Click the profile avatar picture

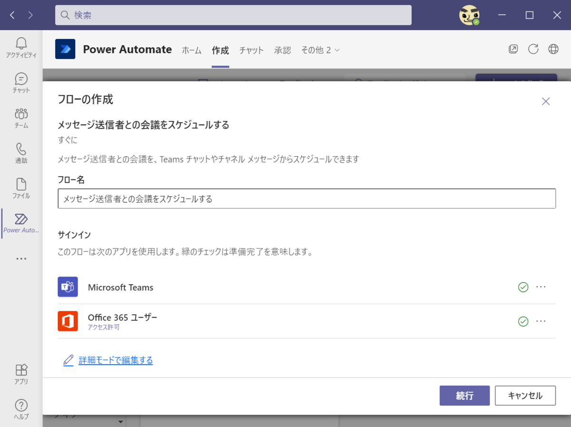[x=469, y=15]
